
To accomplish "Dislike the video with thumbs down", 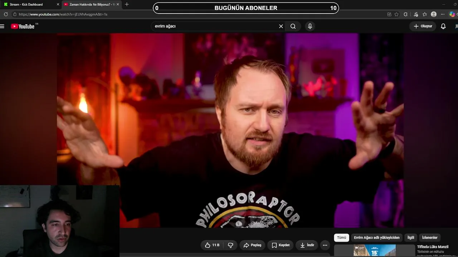I will pyautogui.click(x=230, y=245).
